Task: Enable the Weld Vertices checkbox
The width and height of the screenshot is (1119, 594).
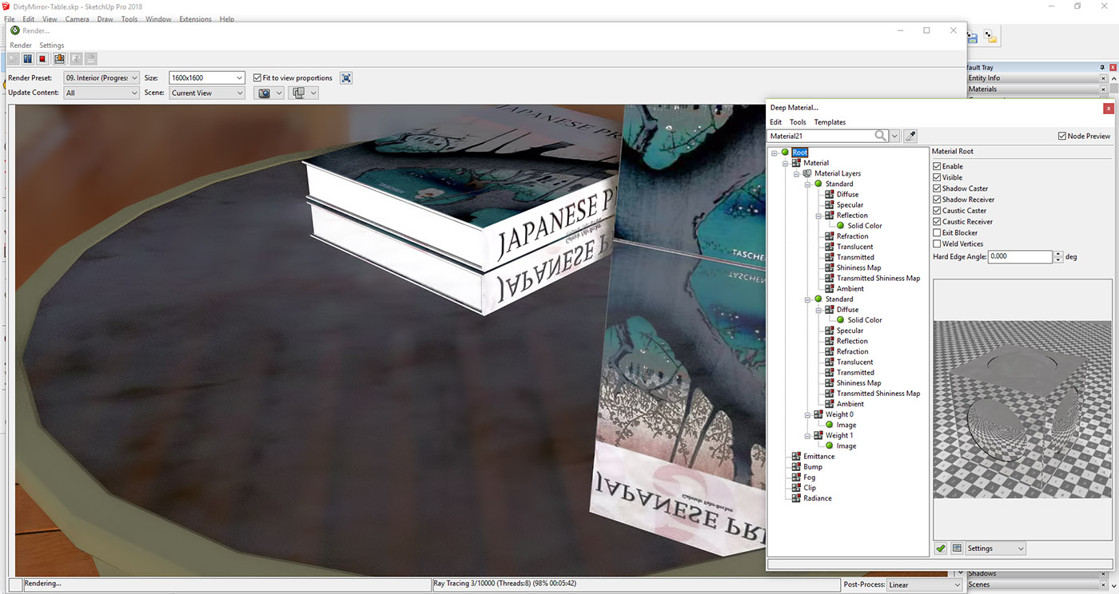Action: (938, 244)
